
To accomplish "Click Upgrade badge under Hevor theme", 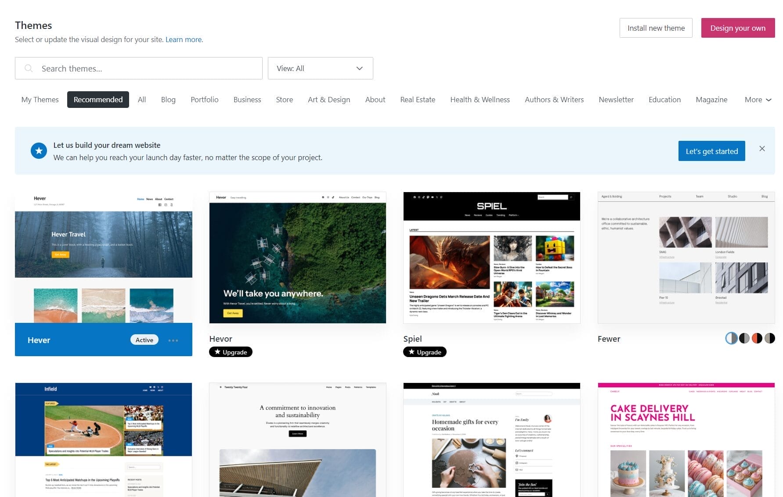I will click(x=231, y=352).
